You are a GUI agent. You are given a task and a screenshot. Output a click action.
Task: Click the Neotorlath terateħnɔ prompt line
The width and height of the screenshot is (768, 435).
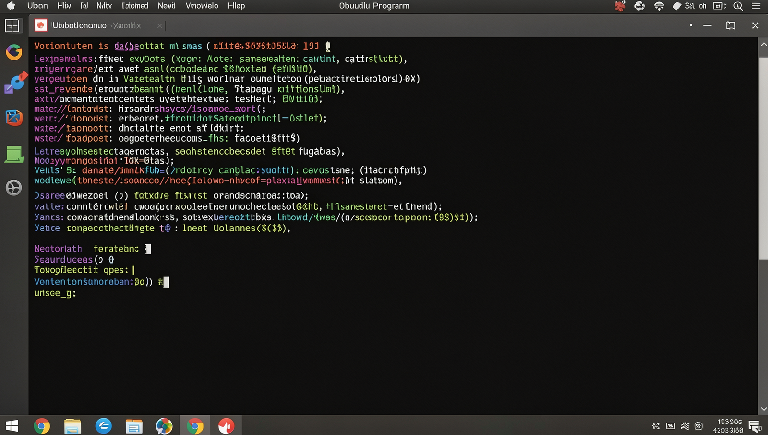(93, 249)
